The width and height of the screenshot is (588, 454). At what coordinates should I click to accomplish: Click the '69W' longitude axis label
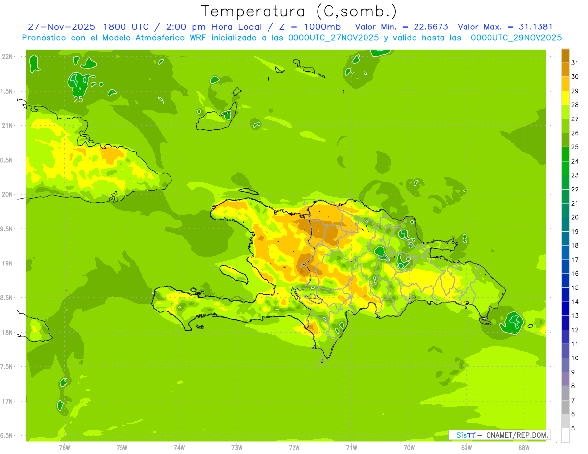[x=466, y=448]
